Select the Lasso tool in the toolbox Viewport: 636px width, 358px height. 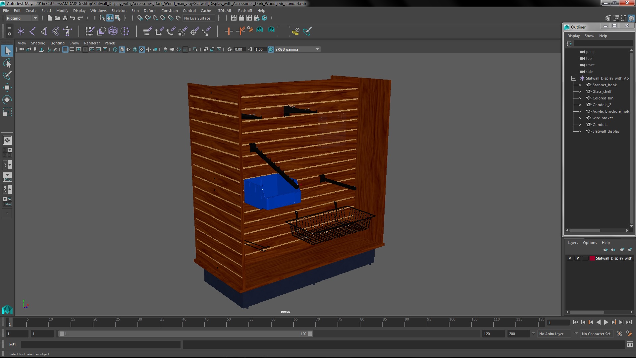[7, 63]
